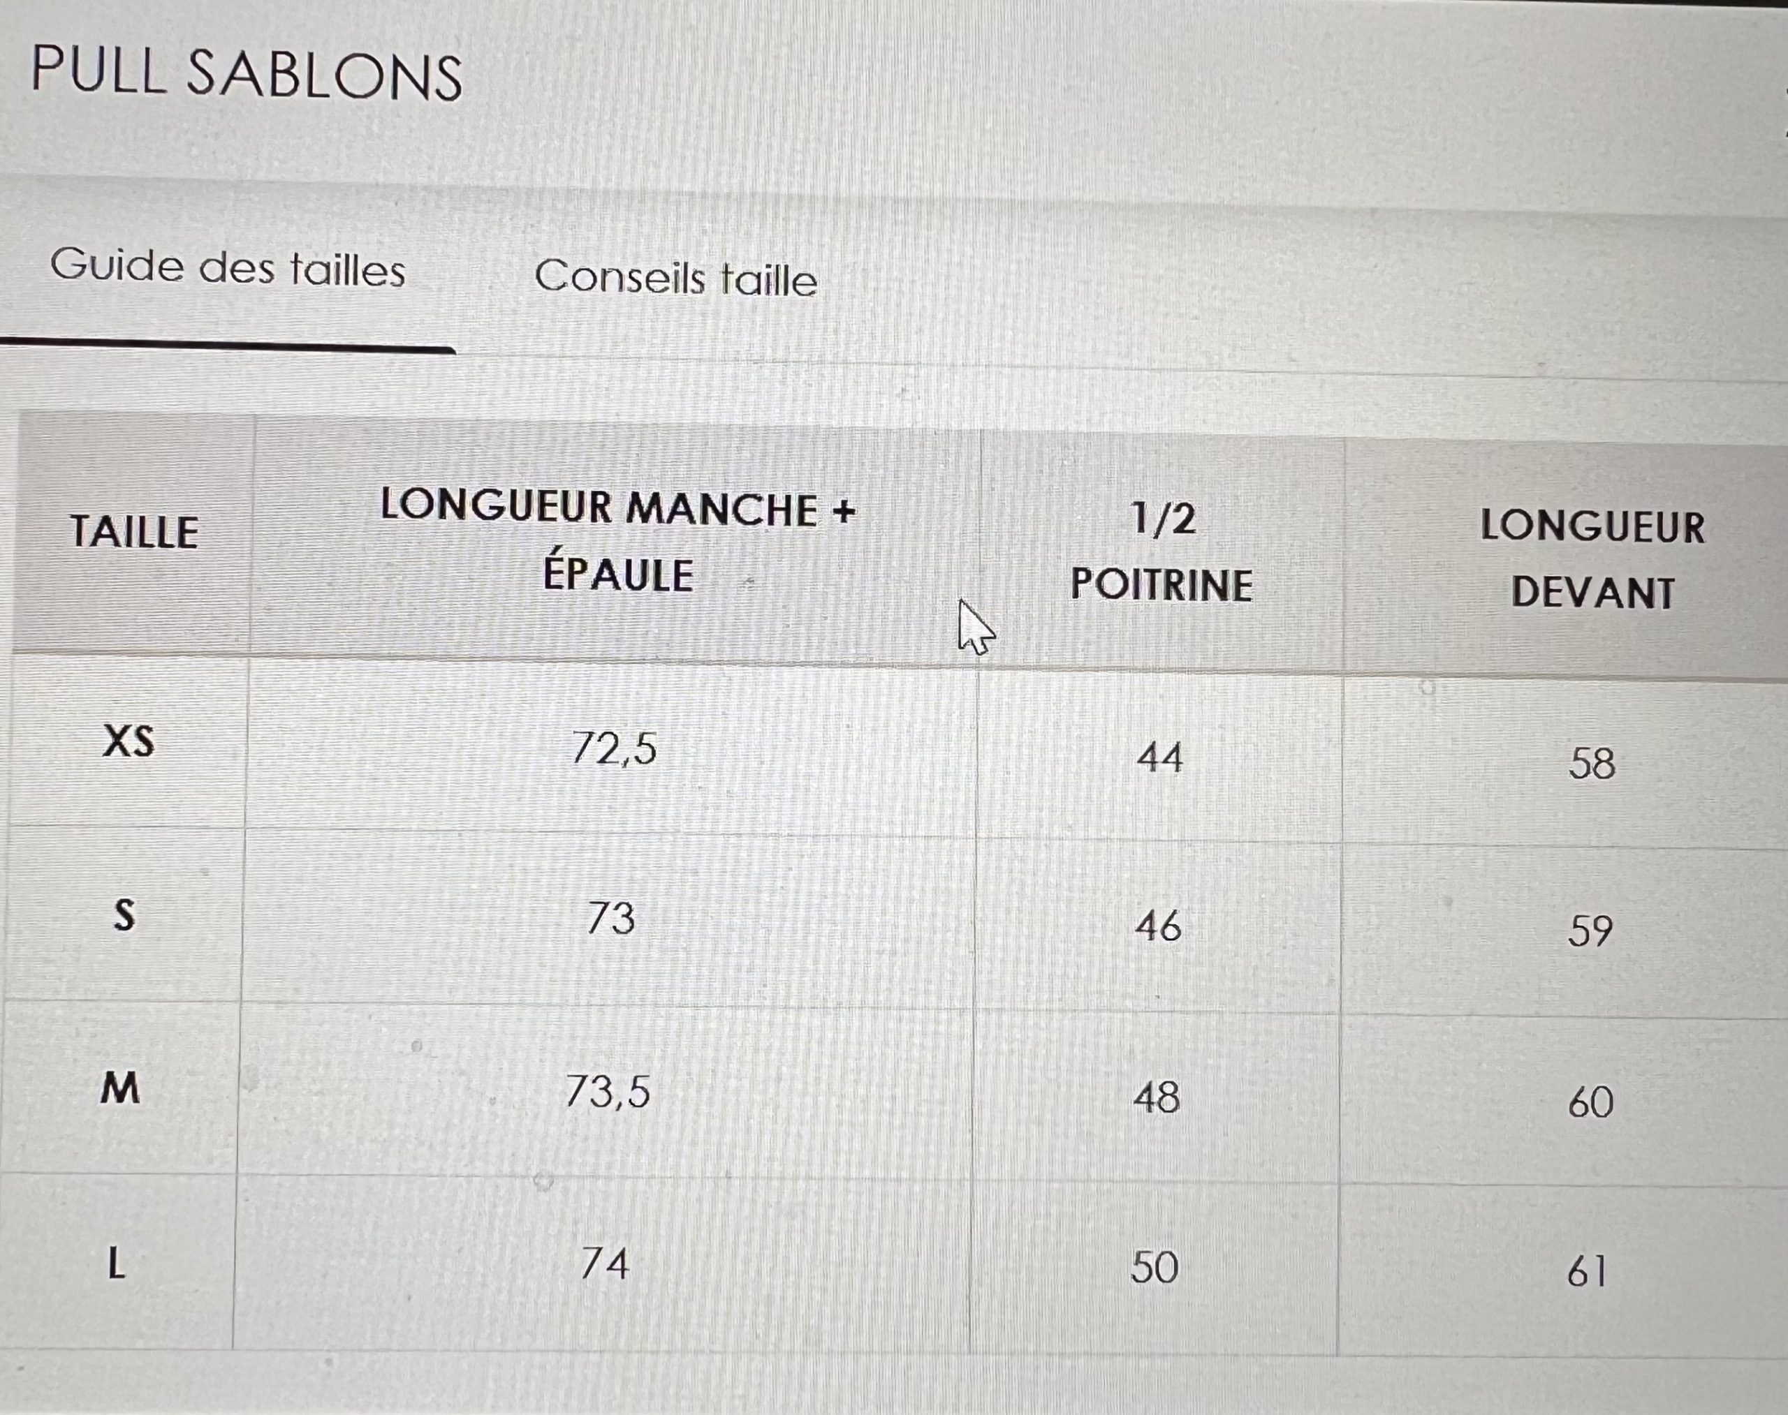Click the 72,5 sleeve length cell

tap(614, 748)
